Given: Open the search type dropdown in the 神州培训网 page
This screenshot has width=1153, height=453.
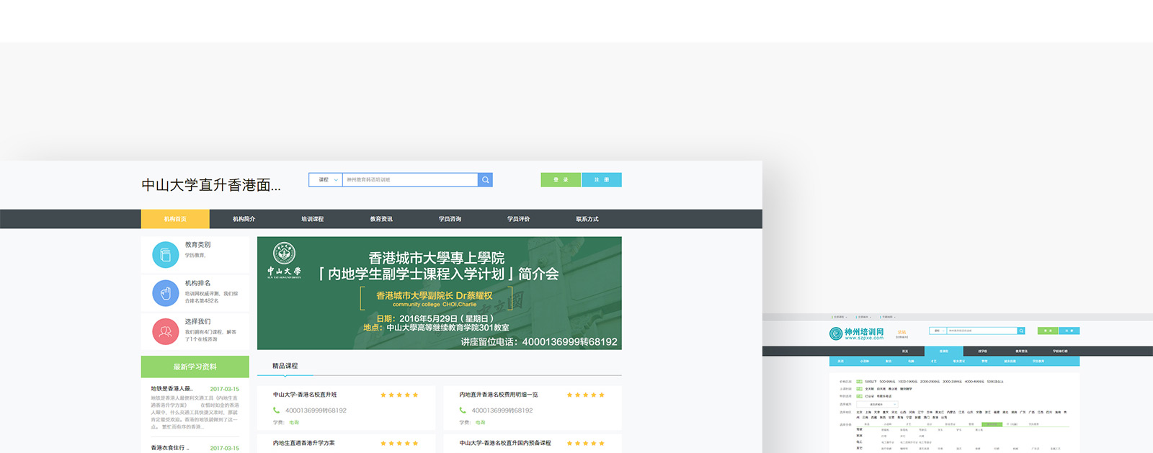Looking at the screenshot, I should tap(938, 331).
